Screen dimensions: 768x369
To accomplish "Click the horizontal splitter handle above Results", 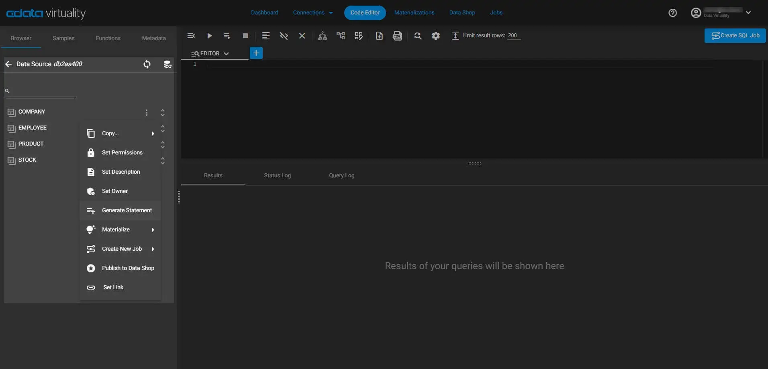I will click(x=474, y=163).
